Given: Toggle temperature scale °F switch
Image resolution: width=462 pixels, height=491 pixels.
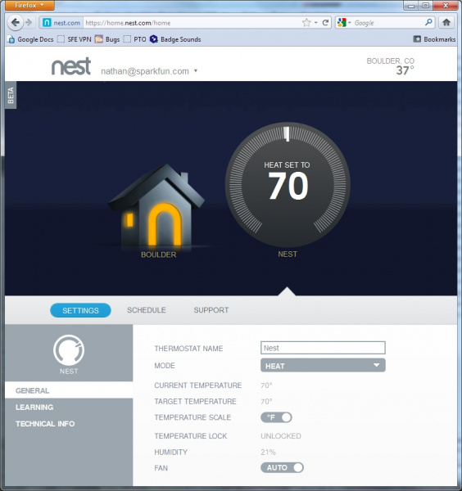Looking at the screenshot, I should coord(276,417).
